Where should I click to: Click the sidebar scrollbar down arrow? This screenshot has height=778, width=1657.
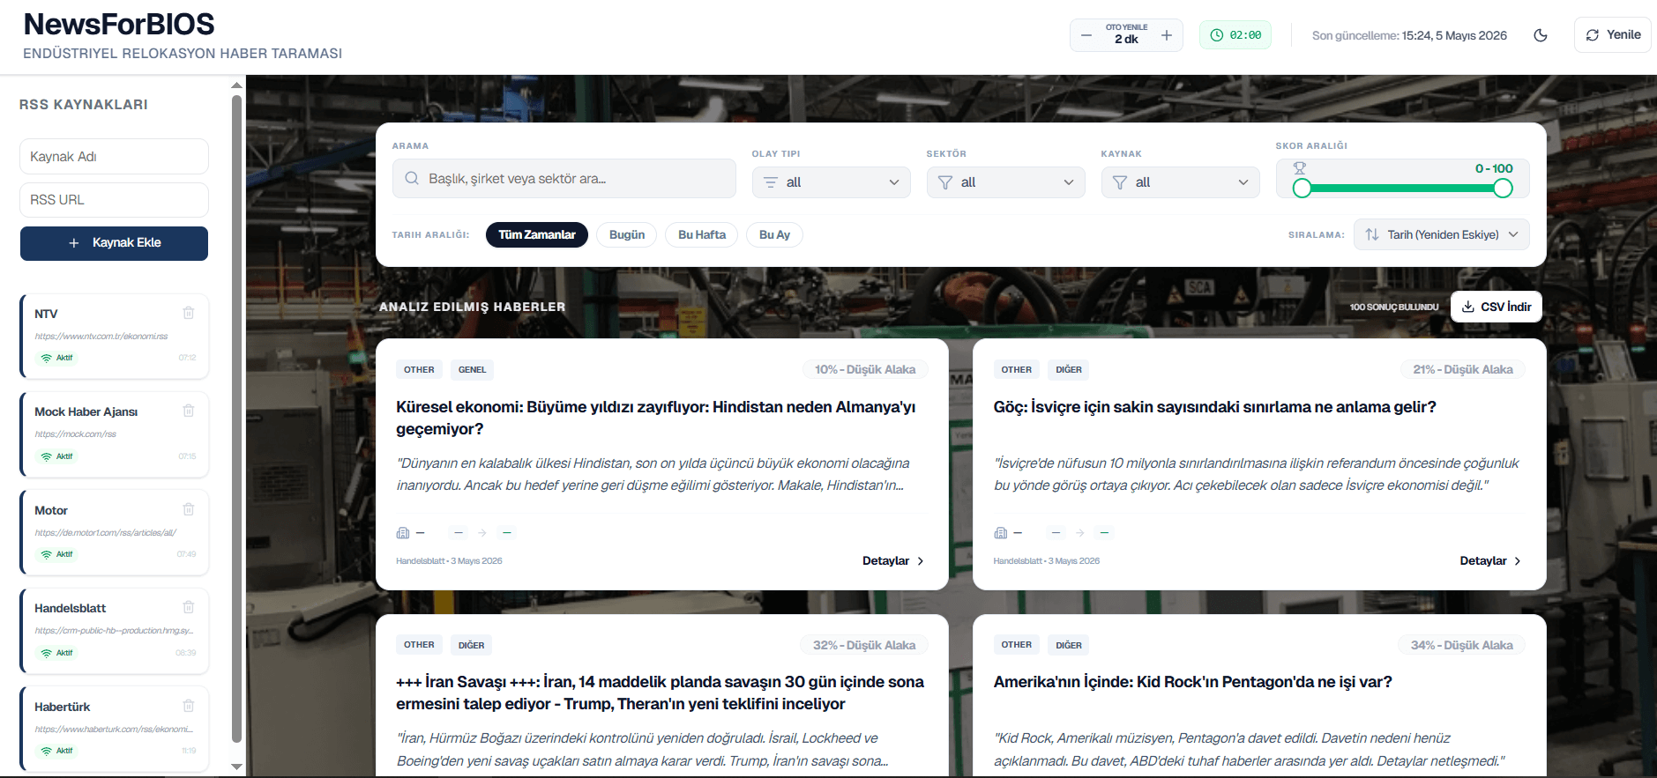point(236,767)
